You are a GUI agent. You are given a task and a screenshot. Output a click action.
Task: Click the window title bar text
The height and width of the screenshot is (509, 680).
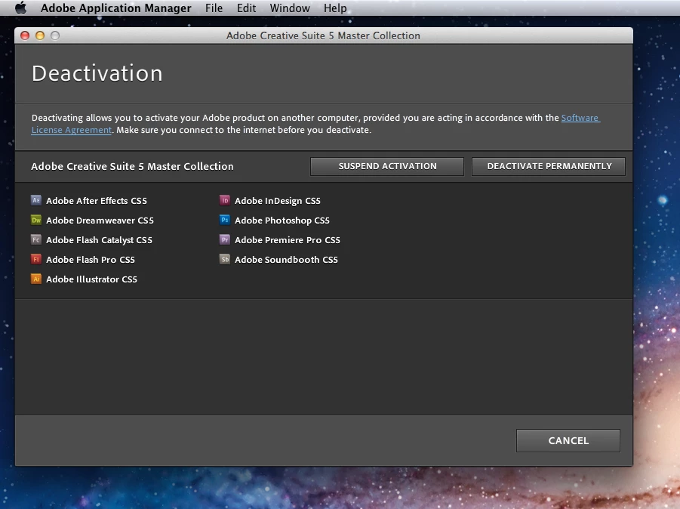(323, 35)
